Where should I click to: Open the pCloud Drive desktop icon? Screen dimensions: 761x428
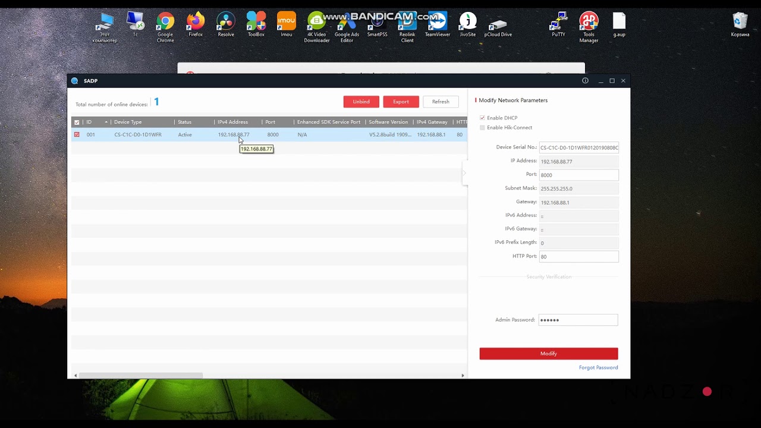point(498,25)
